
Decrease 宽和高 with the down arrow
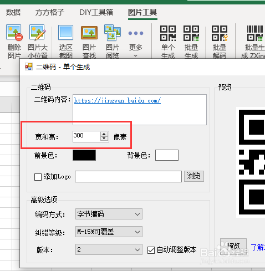pos(104,139)
